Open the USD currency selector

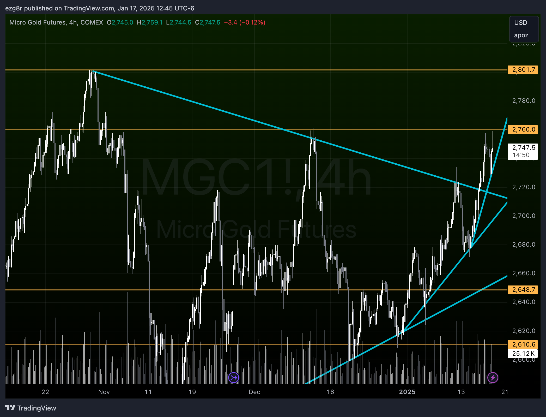[x=521, y=23]
